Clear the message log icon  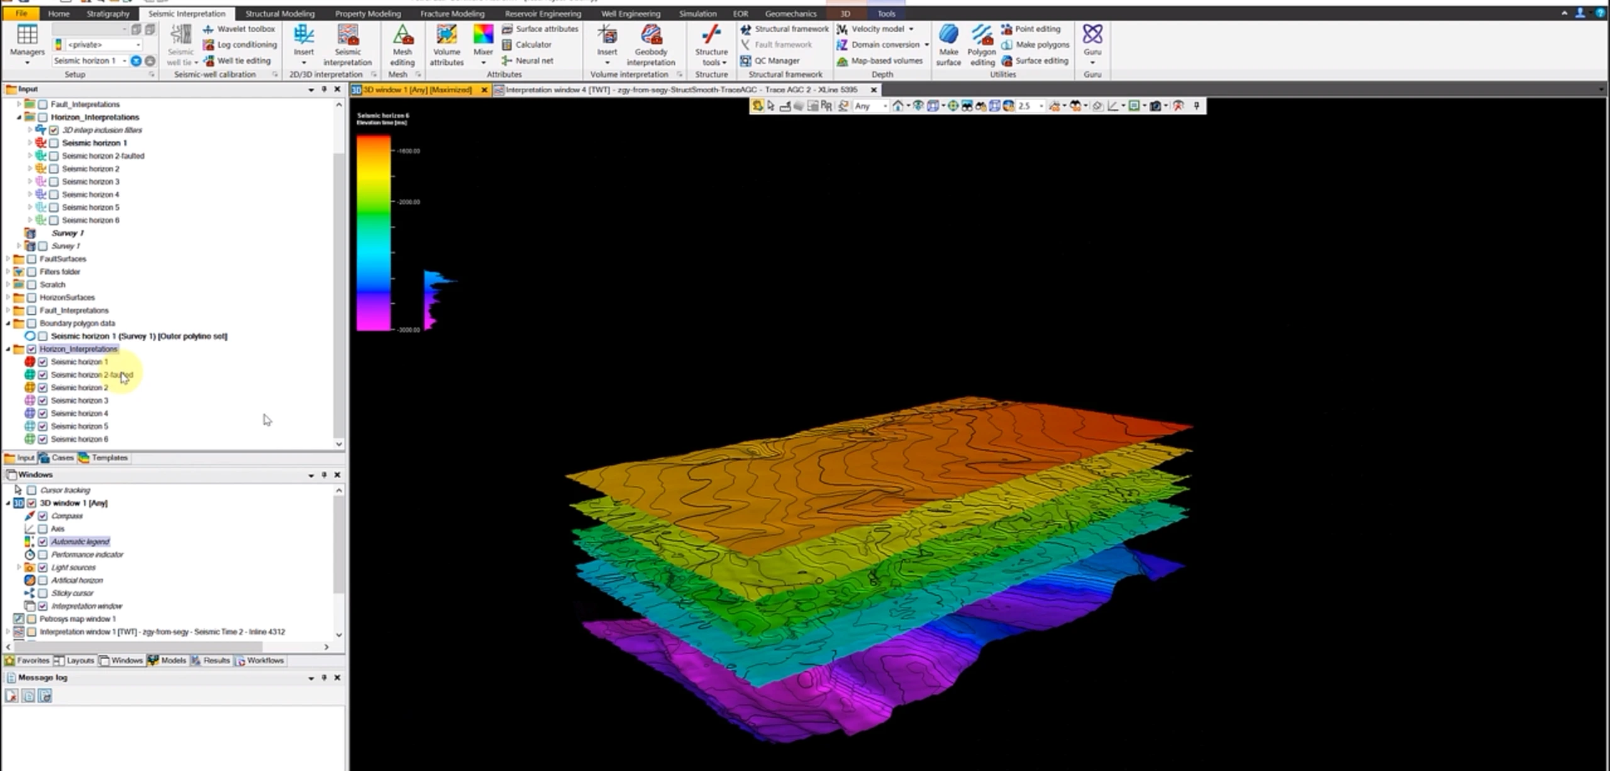[11, 696]
